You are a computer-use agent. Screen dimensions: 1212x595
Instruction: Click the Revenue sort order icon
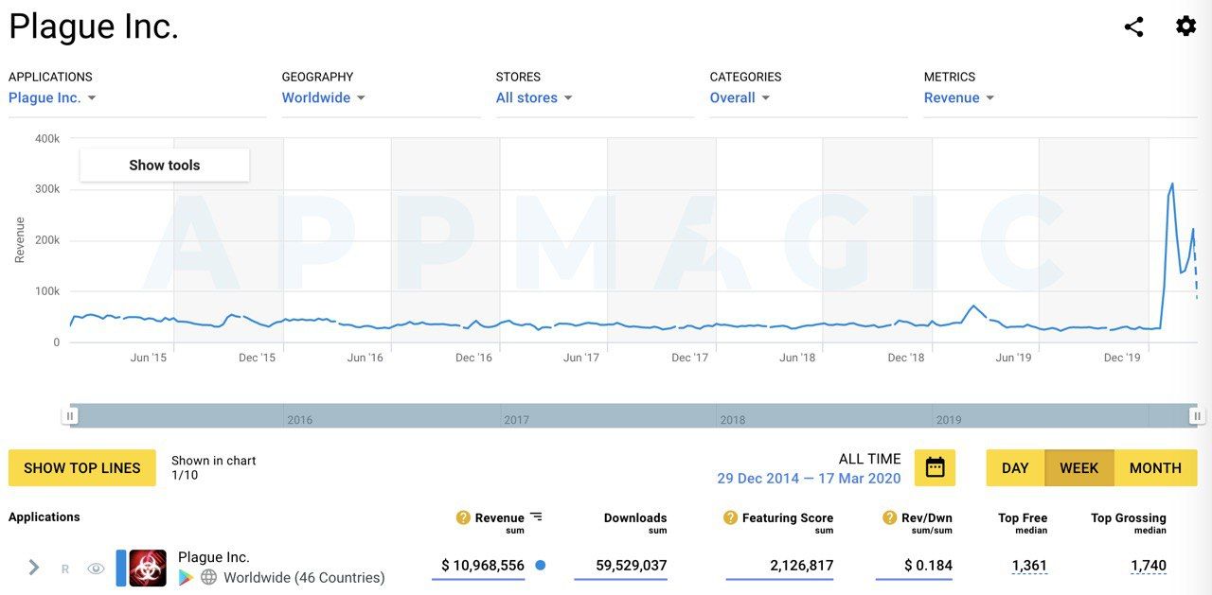536,516
